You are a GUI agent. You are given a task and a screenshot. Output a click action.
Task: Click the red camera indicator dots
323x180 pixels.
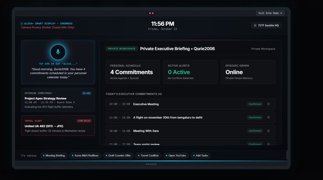click(x=151, y=13)
